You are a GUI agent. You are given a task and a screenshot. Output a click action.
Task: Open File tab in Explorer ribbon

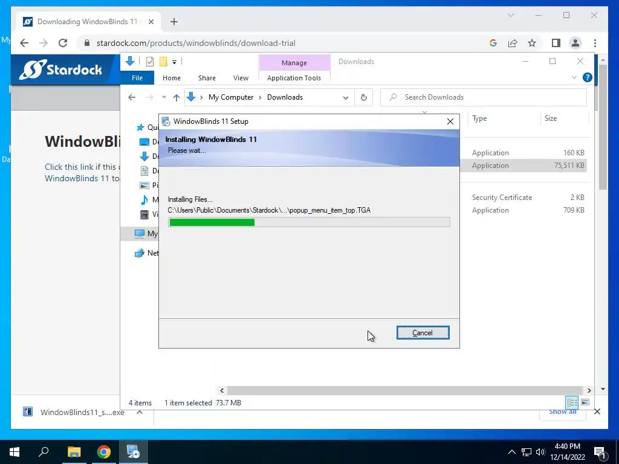[137, 78]
